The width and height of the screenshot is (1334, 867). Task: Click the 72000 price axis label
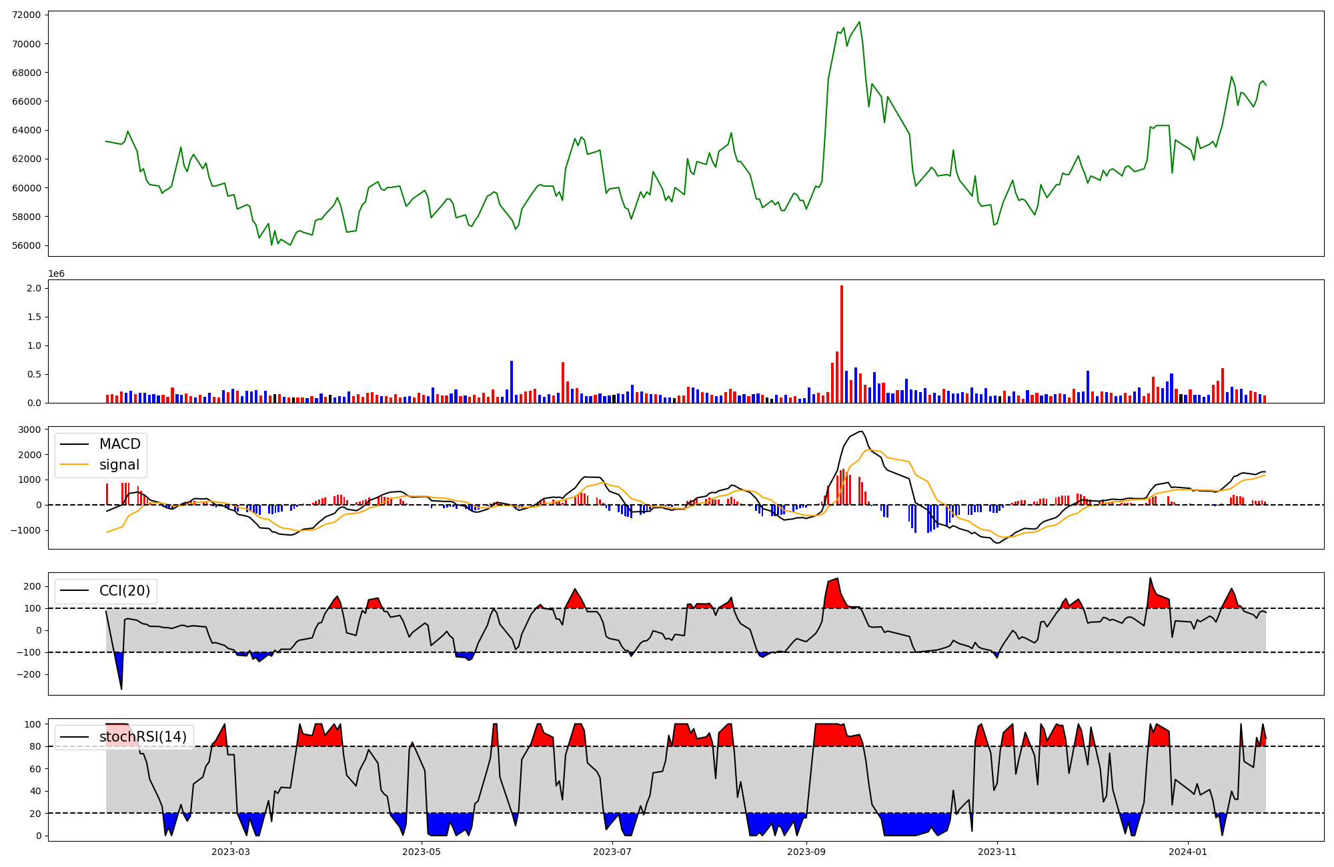coord(27,15)
